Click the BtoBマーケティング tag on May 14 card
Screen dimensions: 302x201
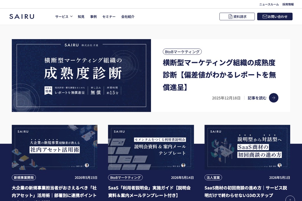[x=125, y=177]
